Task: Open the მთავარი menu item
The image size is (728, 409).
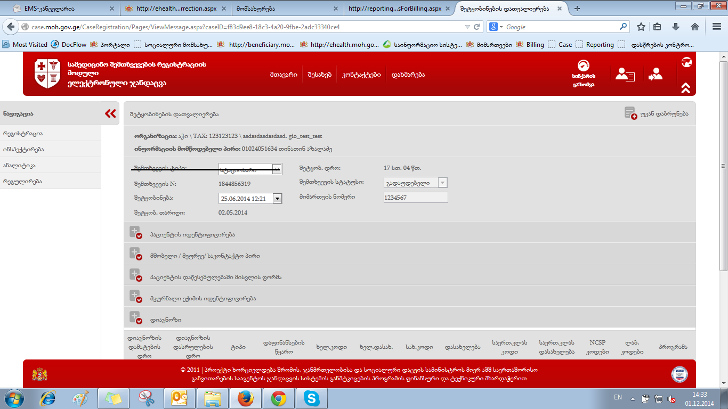Action: 284,75
